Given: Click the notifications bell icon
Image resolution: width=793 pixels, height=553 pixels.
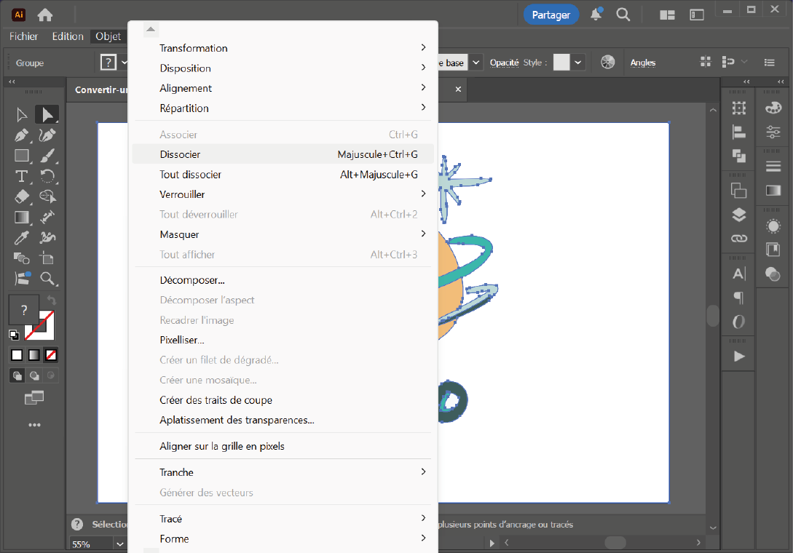Looking at the screenshot, I should (x=596, y=15).
